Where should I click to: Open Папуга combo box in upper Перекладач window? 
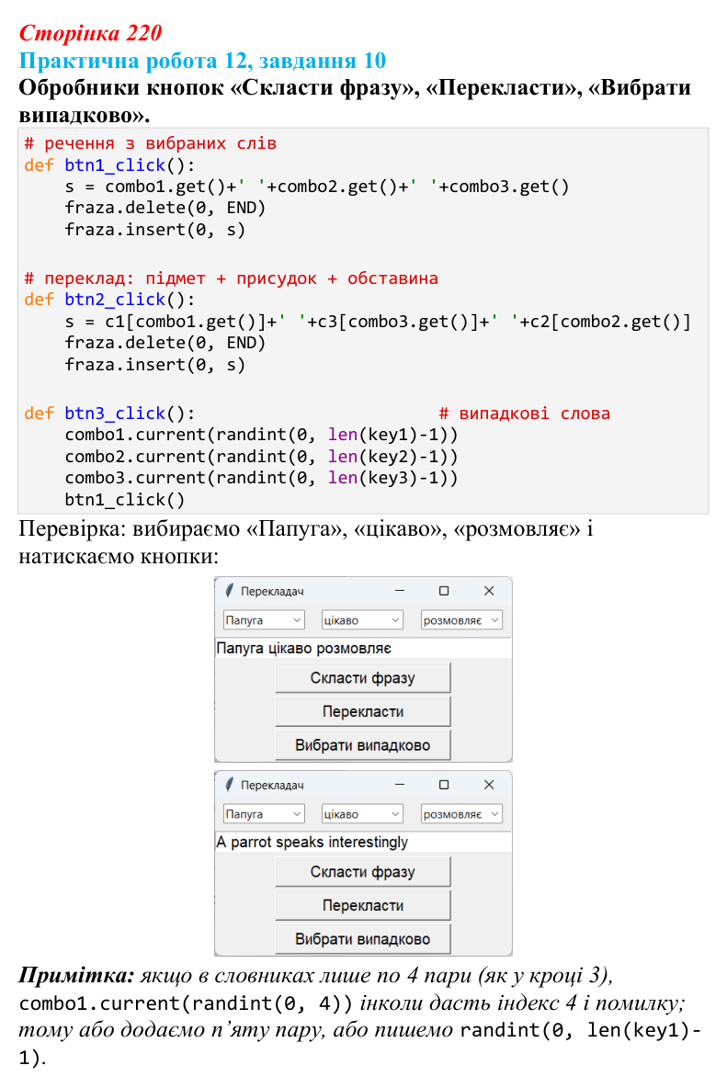coord(264,620)
